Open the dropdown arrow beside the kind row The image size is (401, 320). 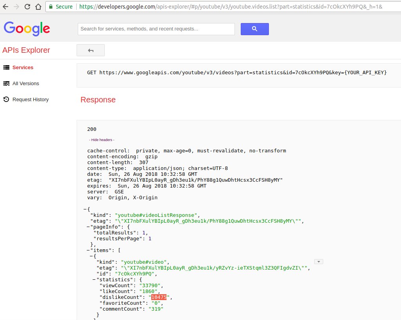(x=319, y=262)
